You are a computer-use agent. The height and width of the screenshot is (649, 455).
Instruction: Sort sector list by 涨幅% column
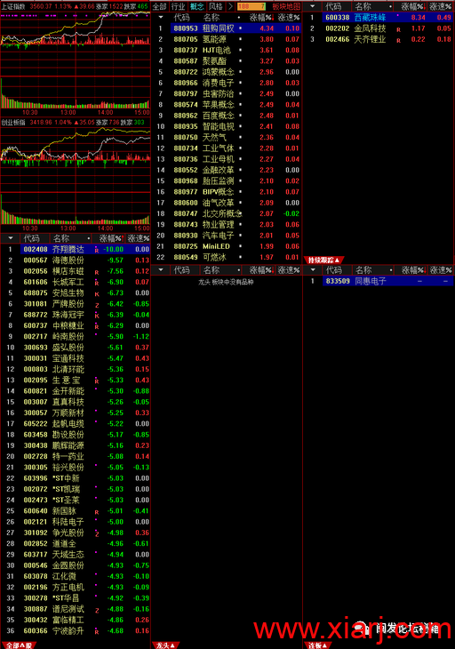(x=261, y=18)
